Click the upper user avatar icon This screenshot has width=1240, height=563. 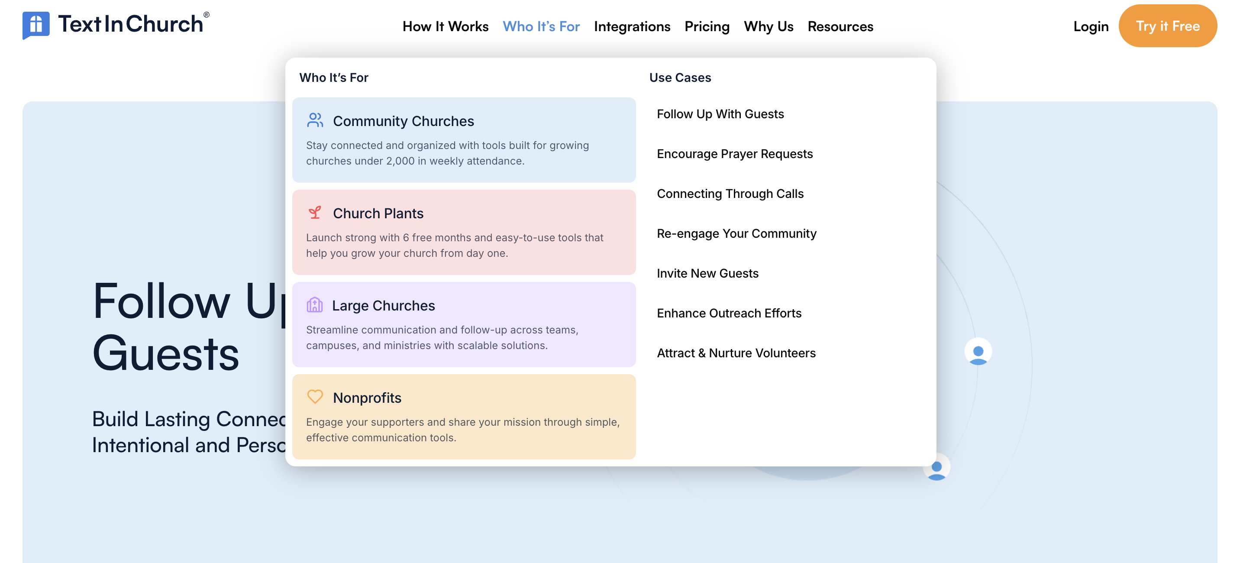[978, 352]
